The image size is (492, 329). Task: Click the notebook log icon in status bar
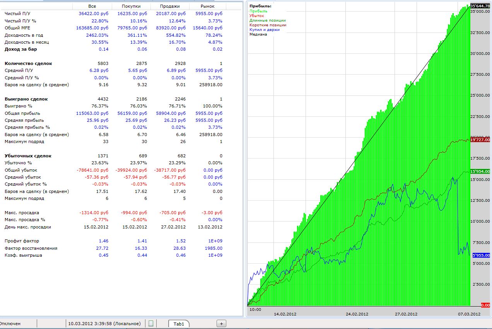click(151, 324)
